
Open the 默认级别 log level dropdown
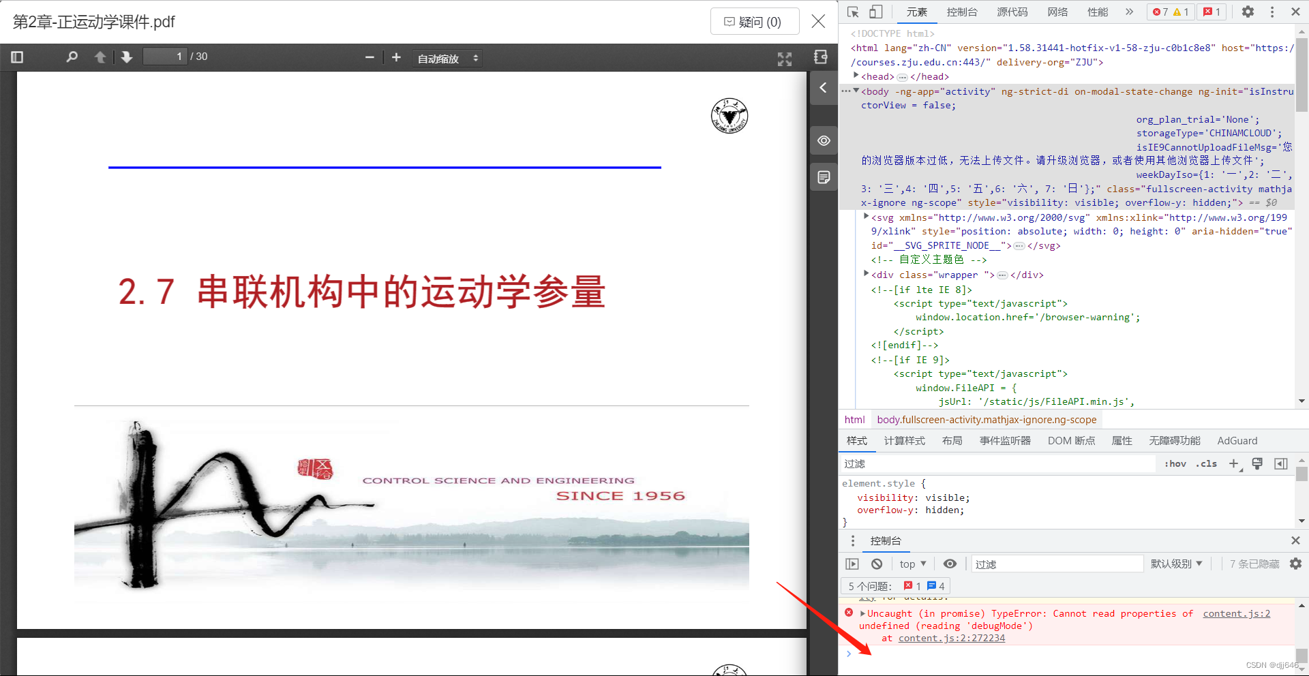[x=1176, y=564]
